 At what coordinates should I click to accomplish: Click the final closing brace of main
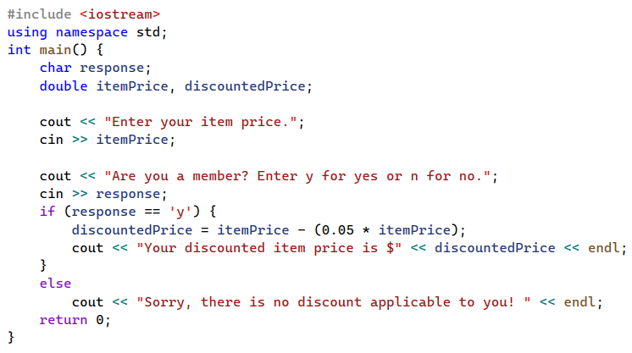click(11, 337)
